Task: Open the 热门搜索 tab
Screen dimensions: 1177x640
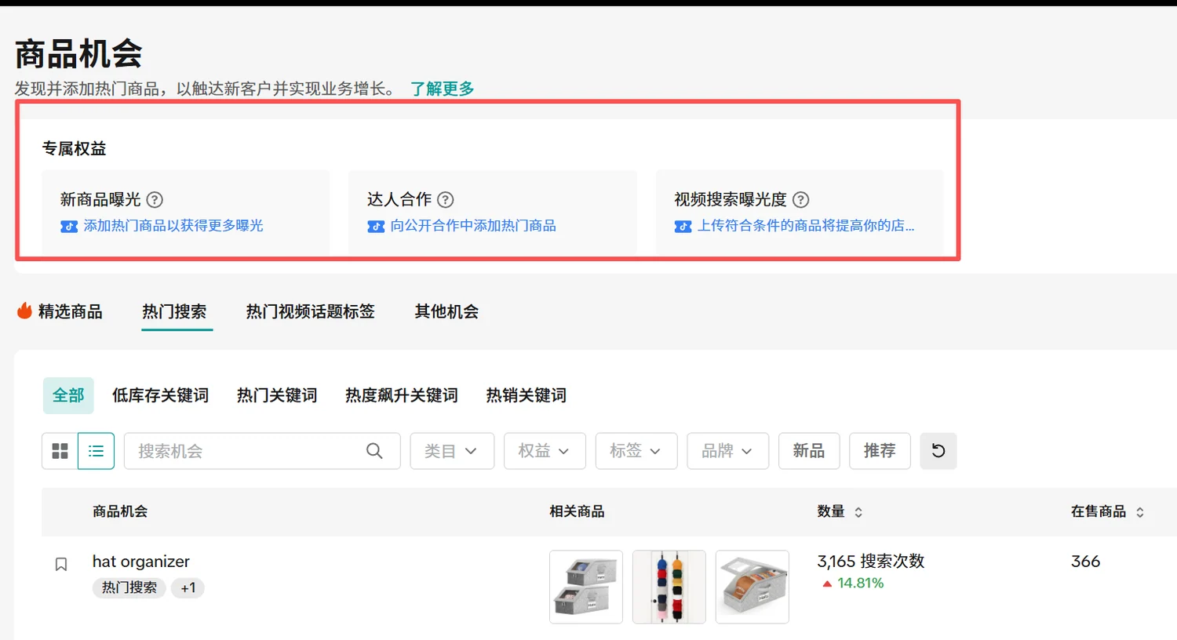Action: tap(174, 311)
